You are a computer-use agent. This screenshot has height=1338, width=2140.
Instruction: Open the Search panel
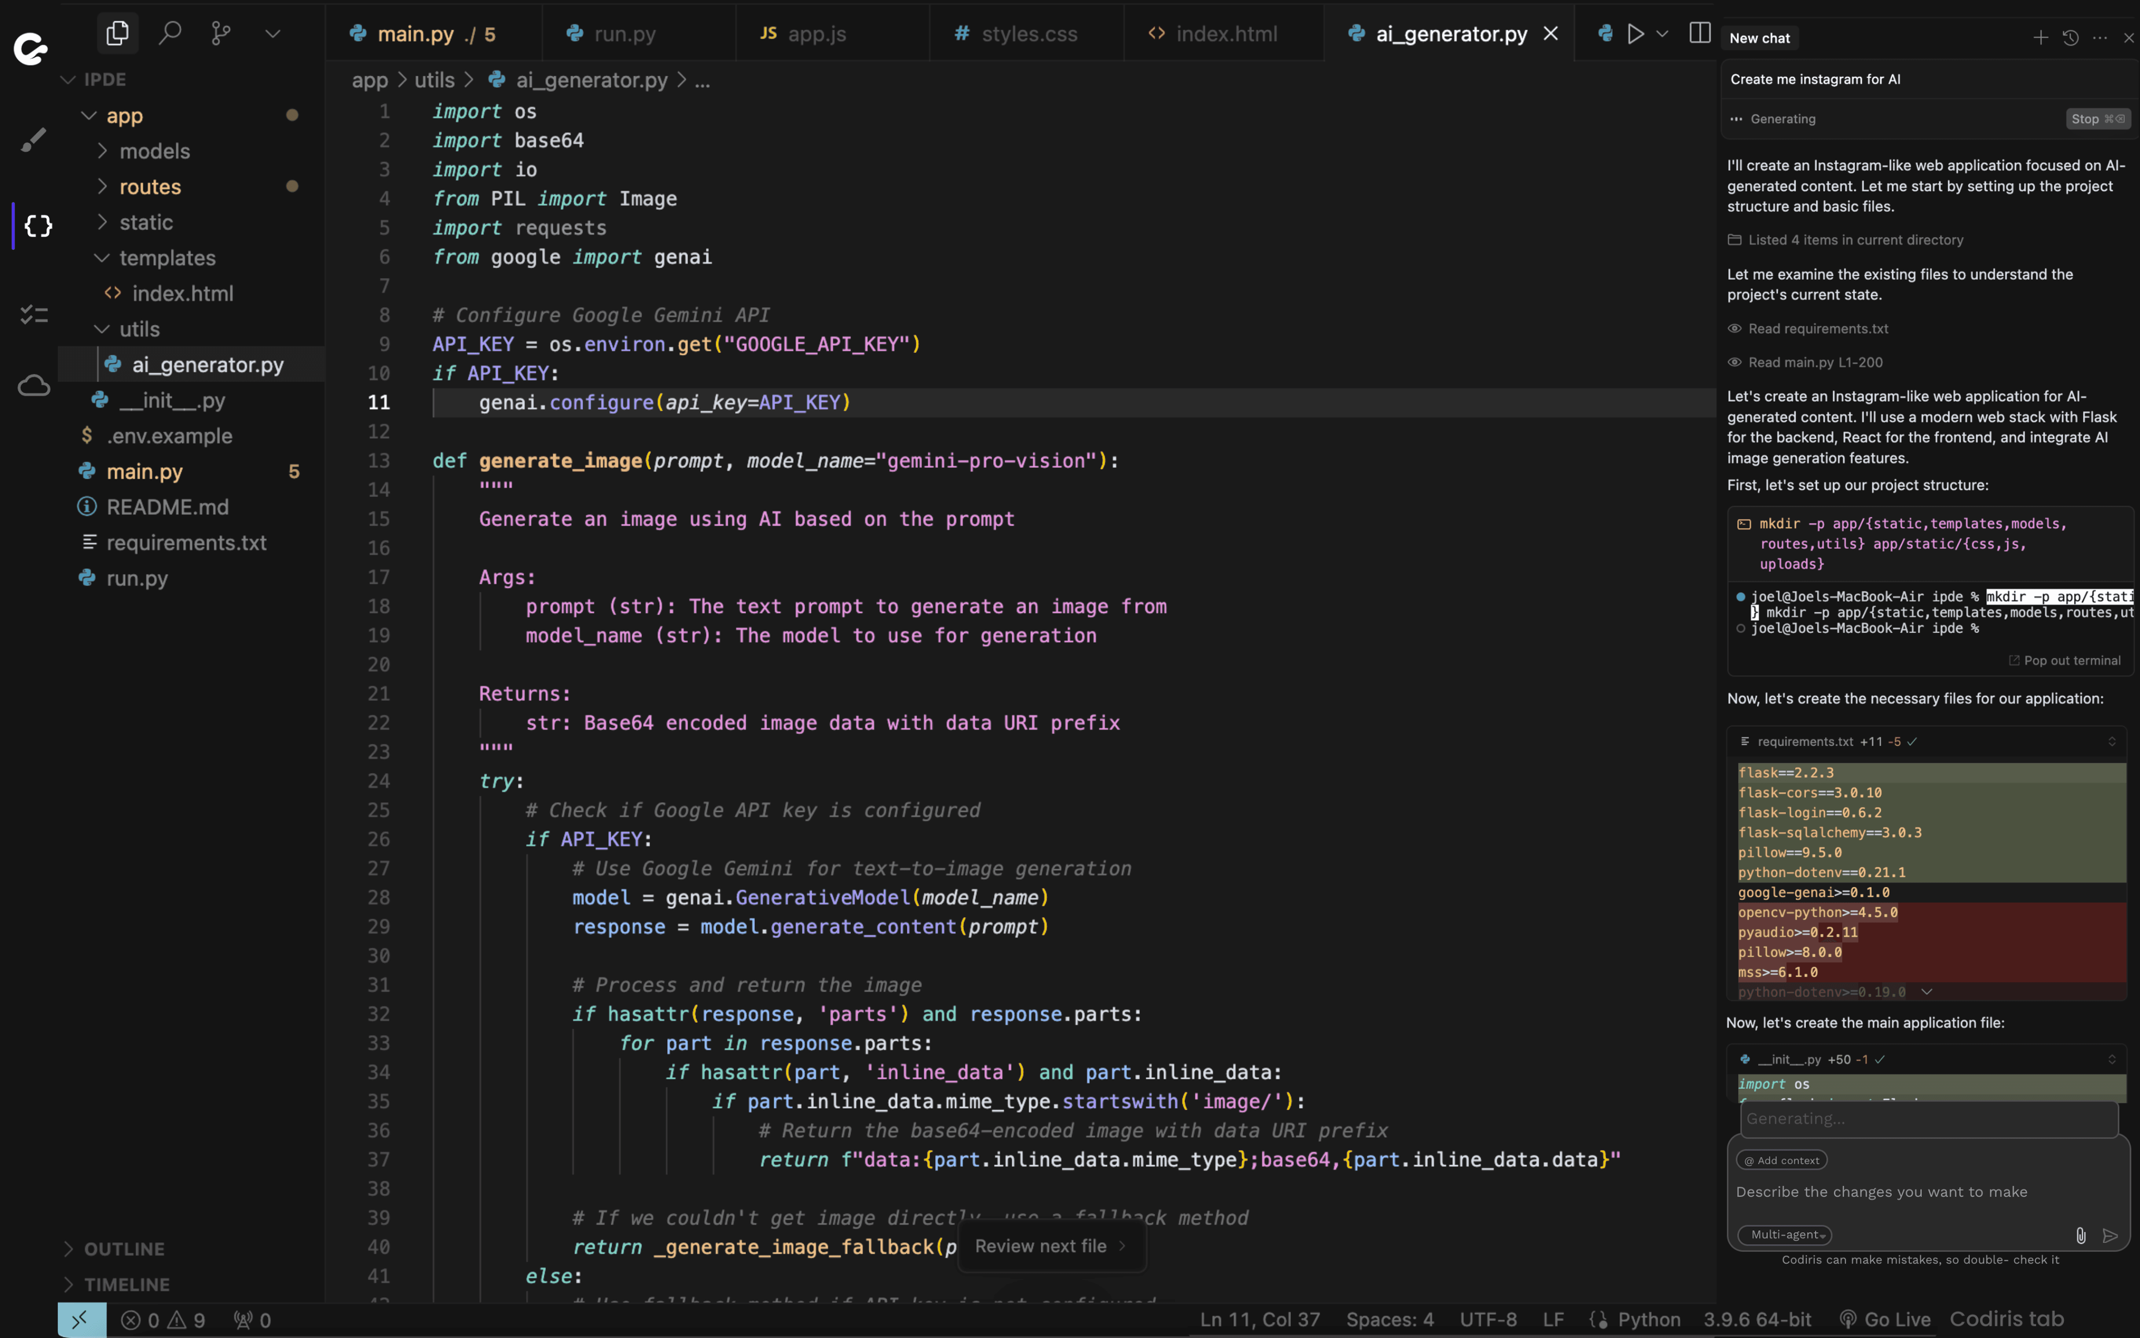pos(169,34)
